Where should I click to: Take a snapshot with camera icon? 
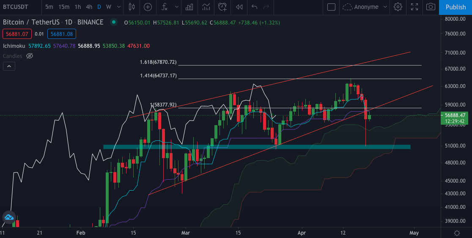point(431,7)
